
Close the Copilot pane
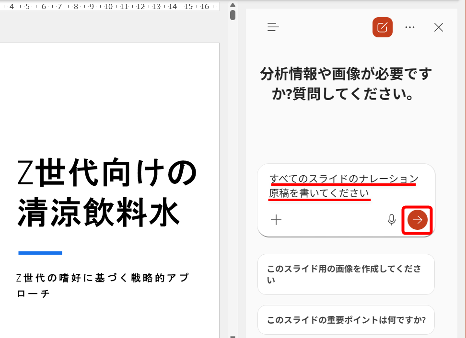[438, 27]
